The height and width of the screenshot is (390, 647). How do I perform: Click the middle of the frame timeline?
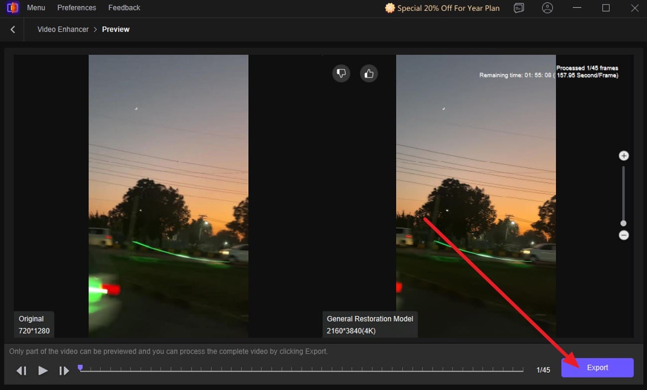click(302, 370)
